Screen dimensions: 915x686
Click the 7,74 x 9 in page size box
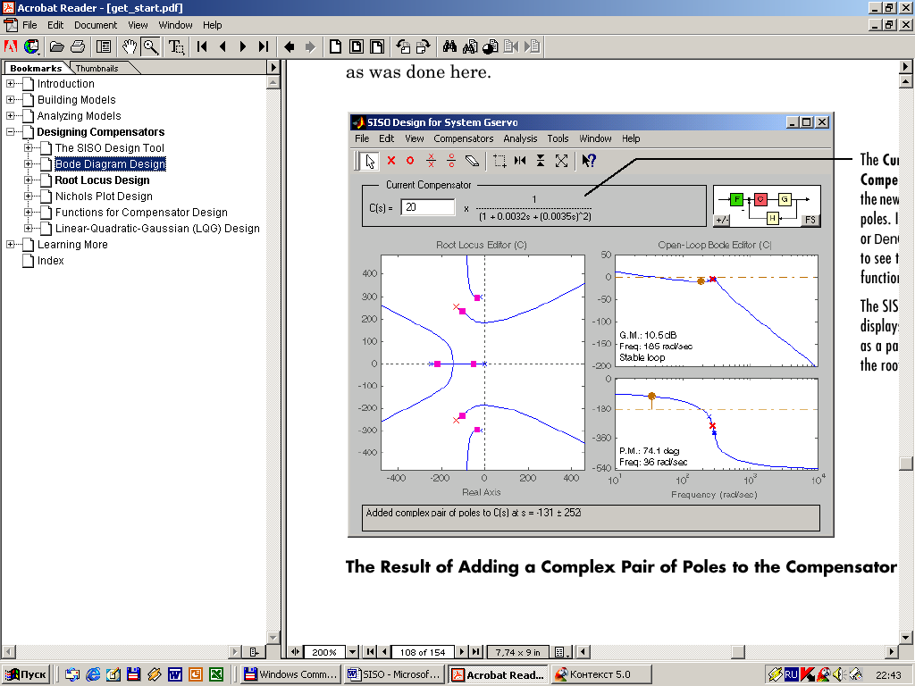[x=517, y=652]
